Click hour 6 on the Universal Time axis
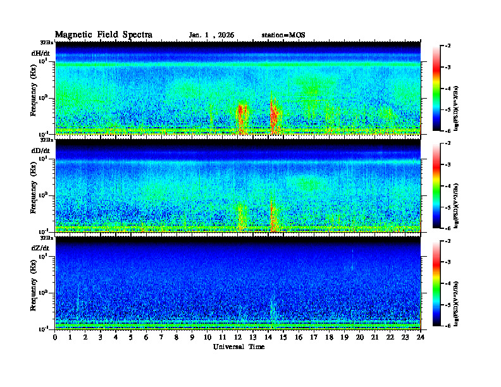 tap(147, 338)
